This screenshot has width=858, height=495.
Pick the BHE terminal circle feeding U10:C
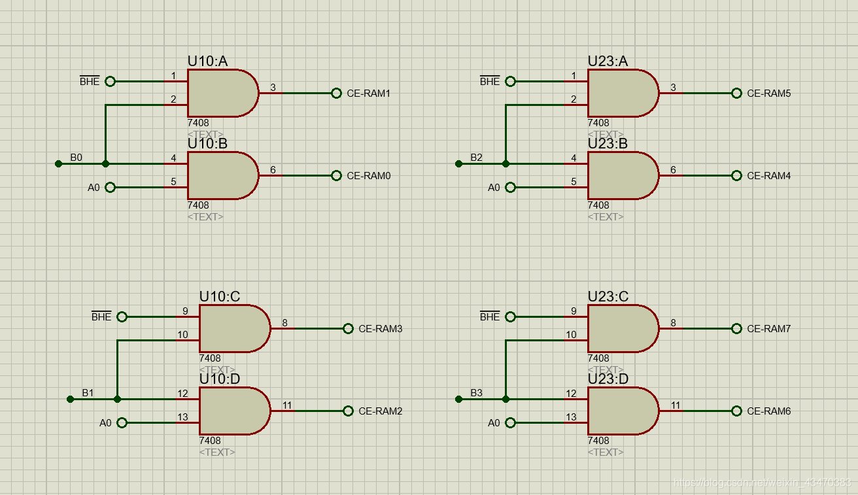(122, 317)
